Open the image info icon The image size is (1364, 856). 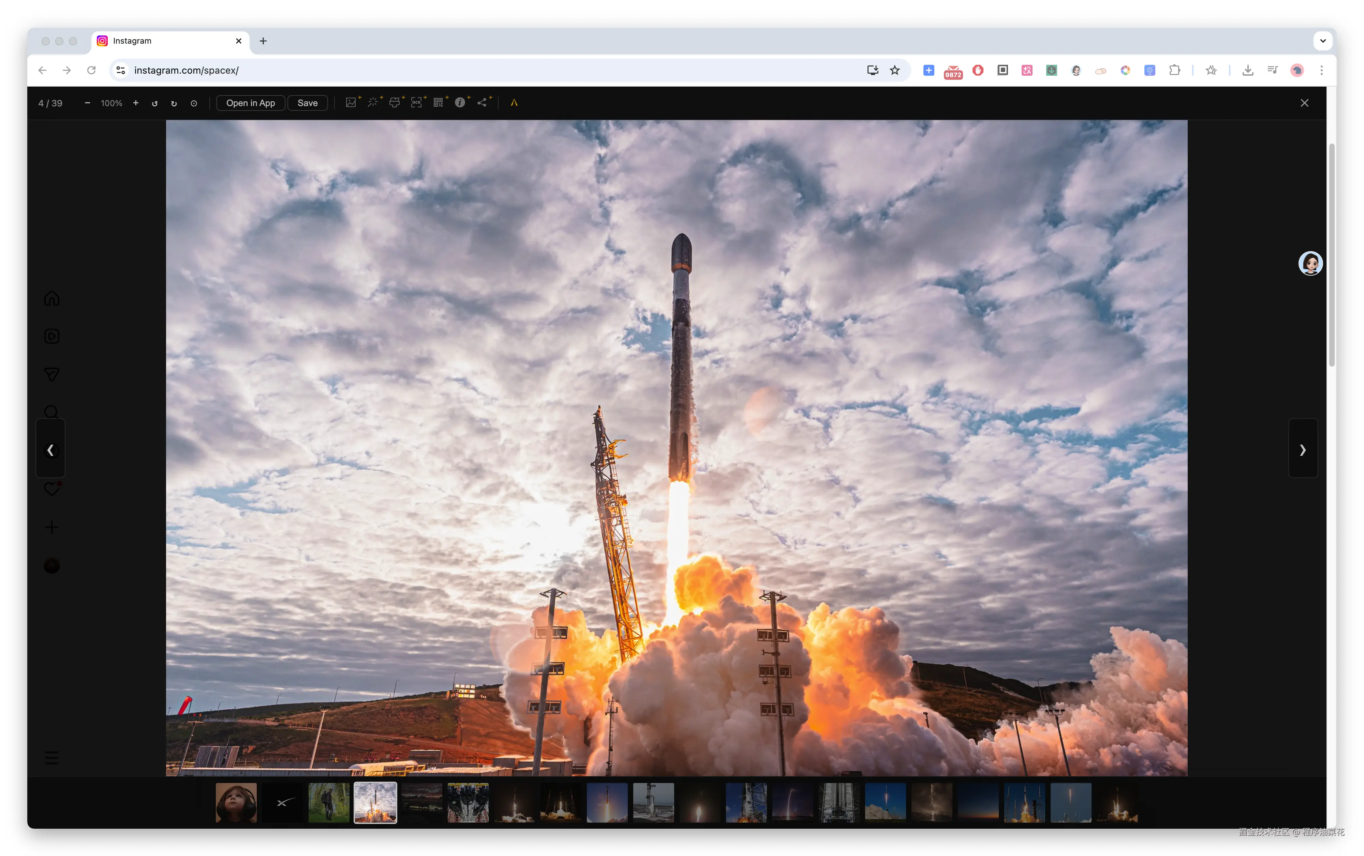[460, 102]
